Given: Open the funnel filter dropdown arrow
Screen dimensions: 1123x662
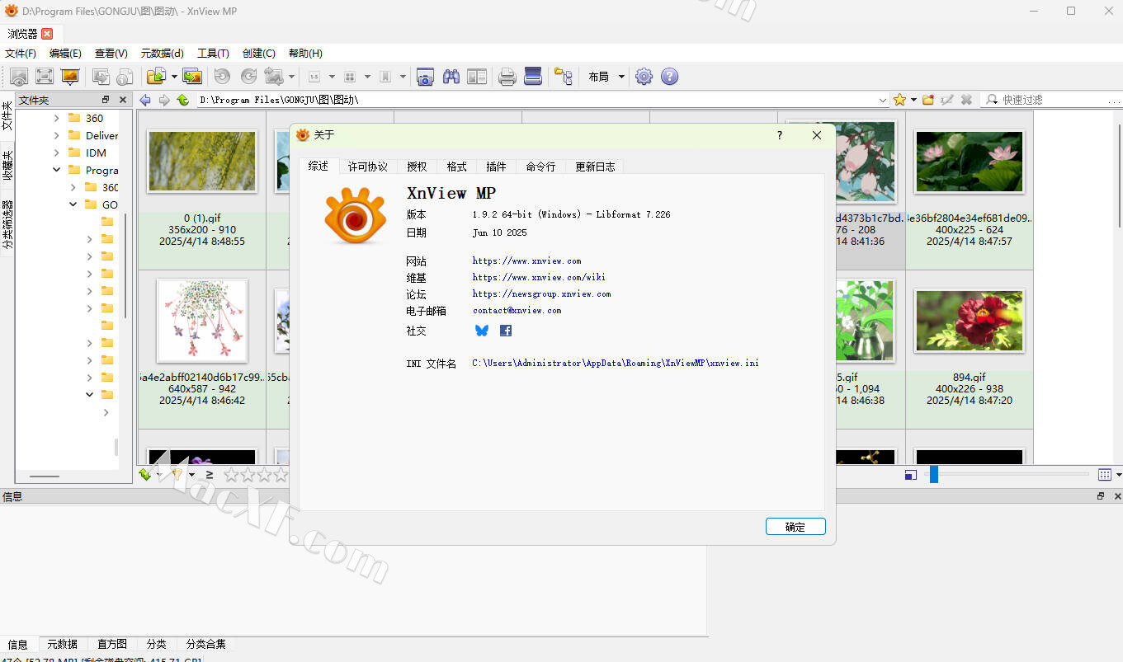Looking at the screenshot, I should (x=191, y=474).
